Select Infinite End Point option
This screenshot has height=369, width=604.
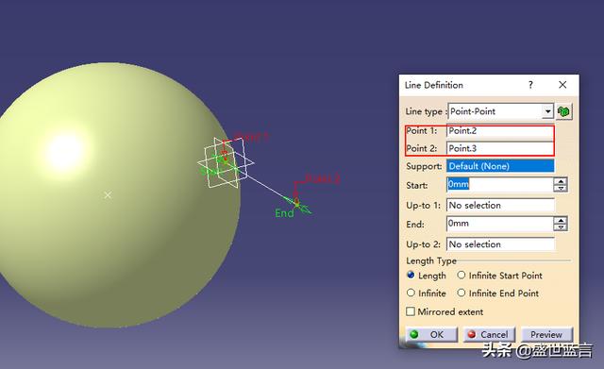point(461,293)
